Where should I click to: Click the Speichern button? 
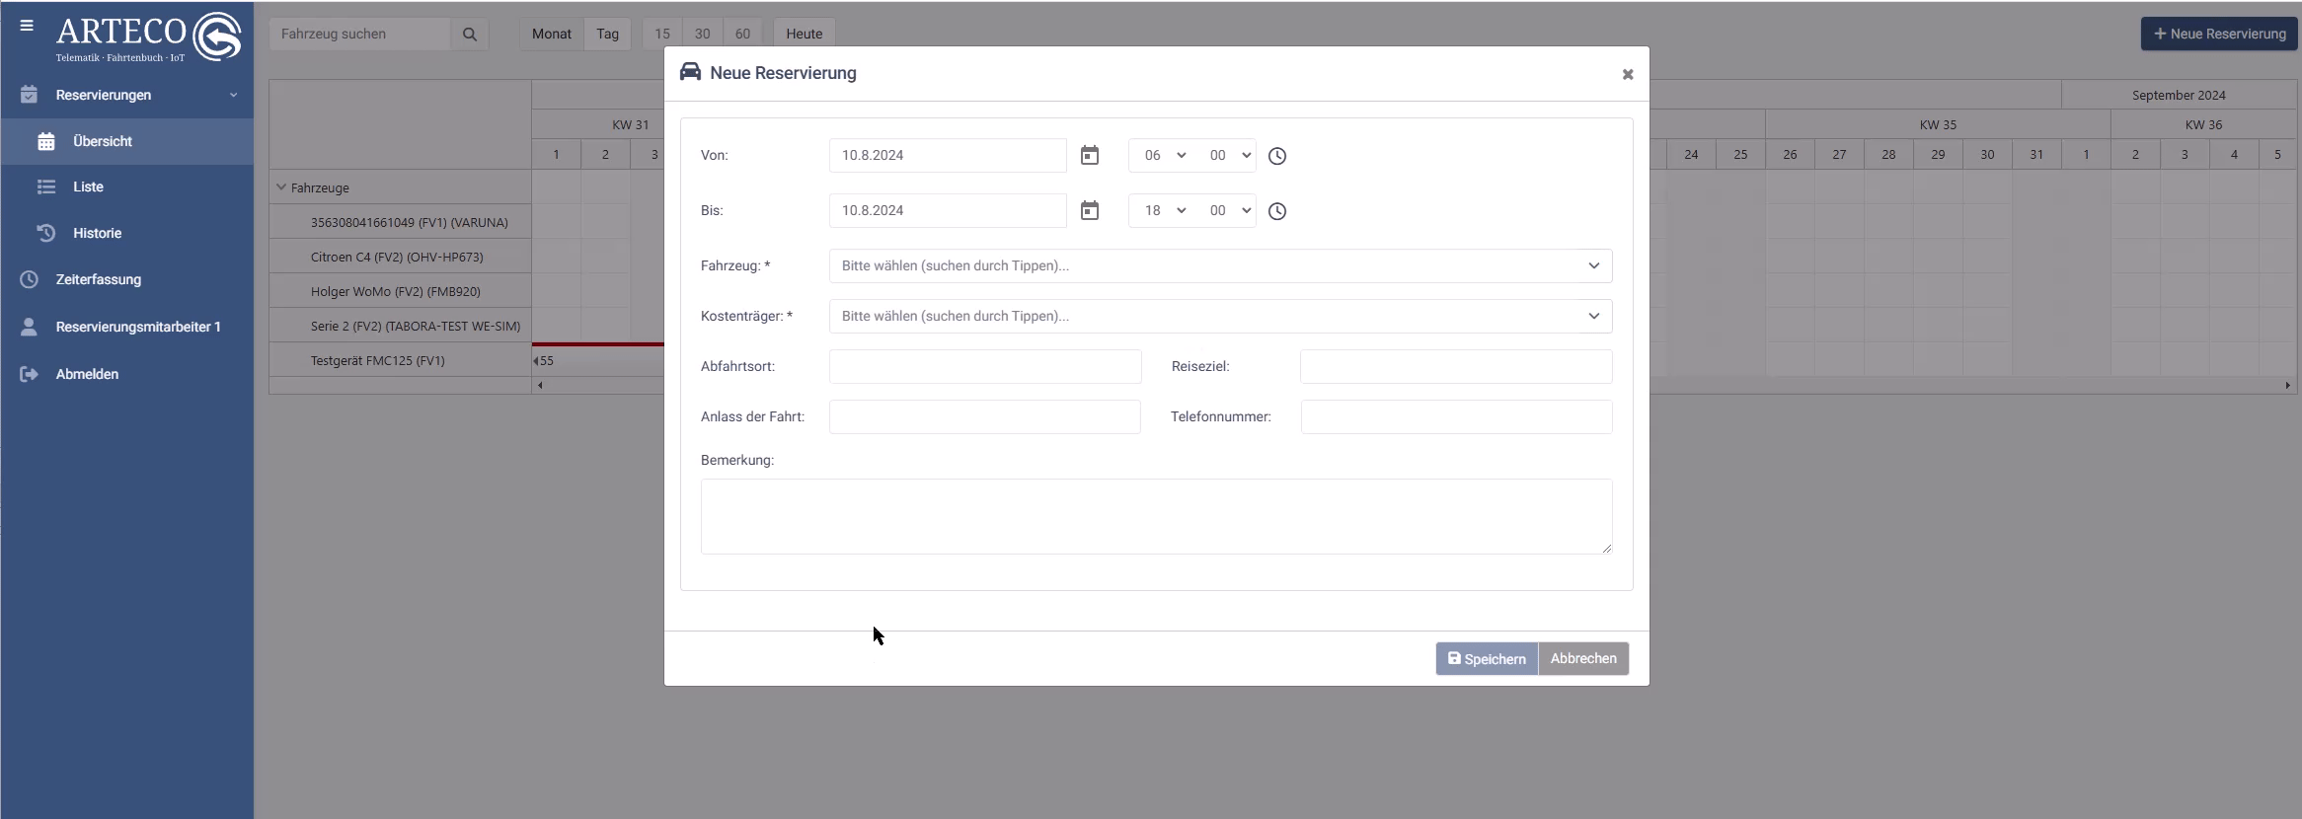pyautogui.click(x=1486, y=659)
